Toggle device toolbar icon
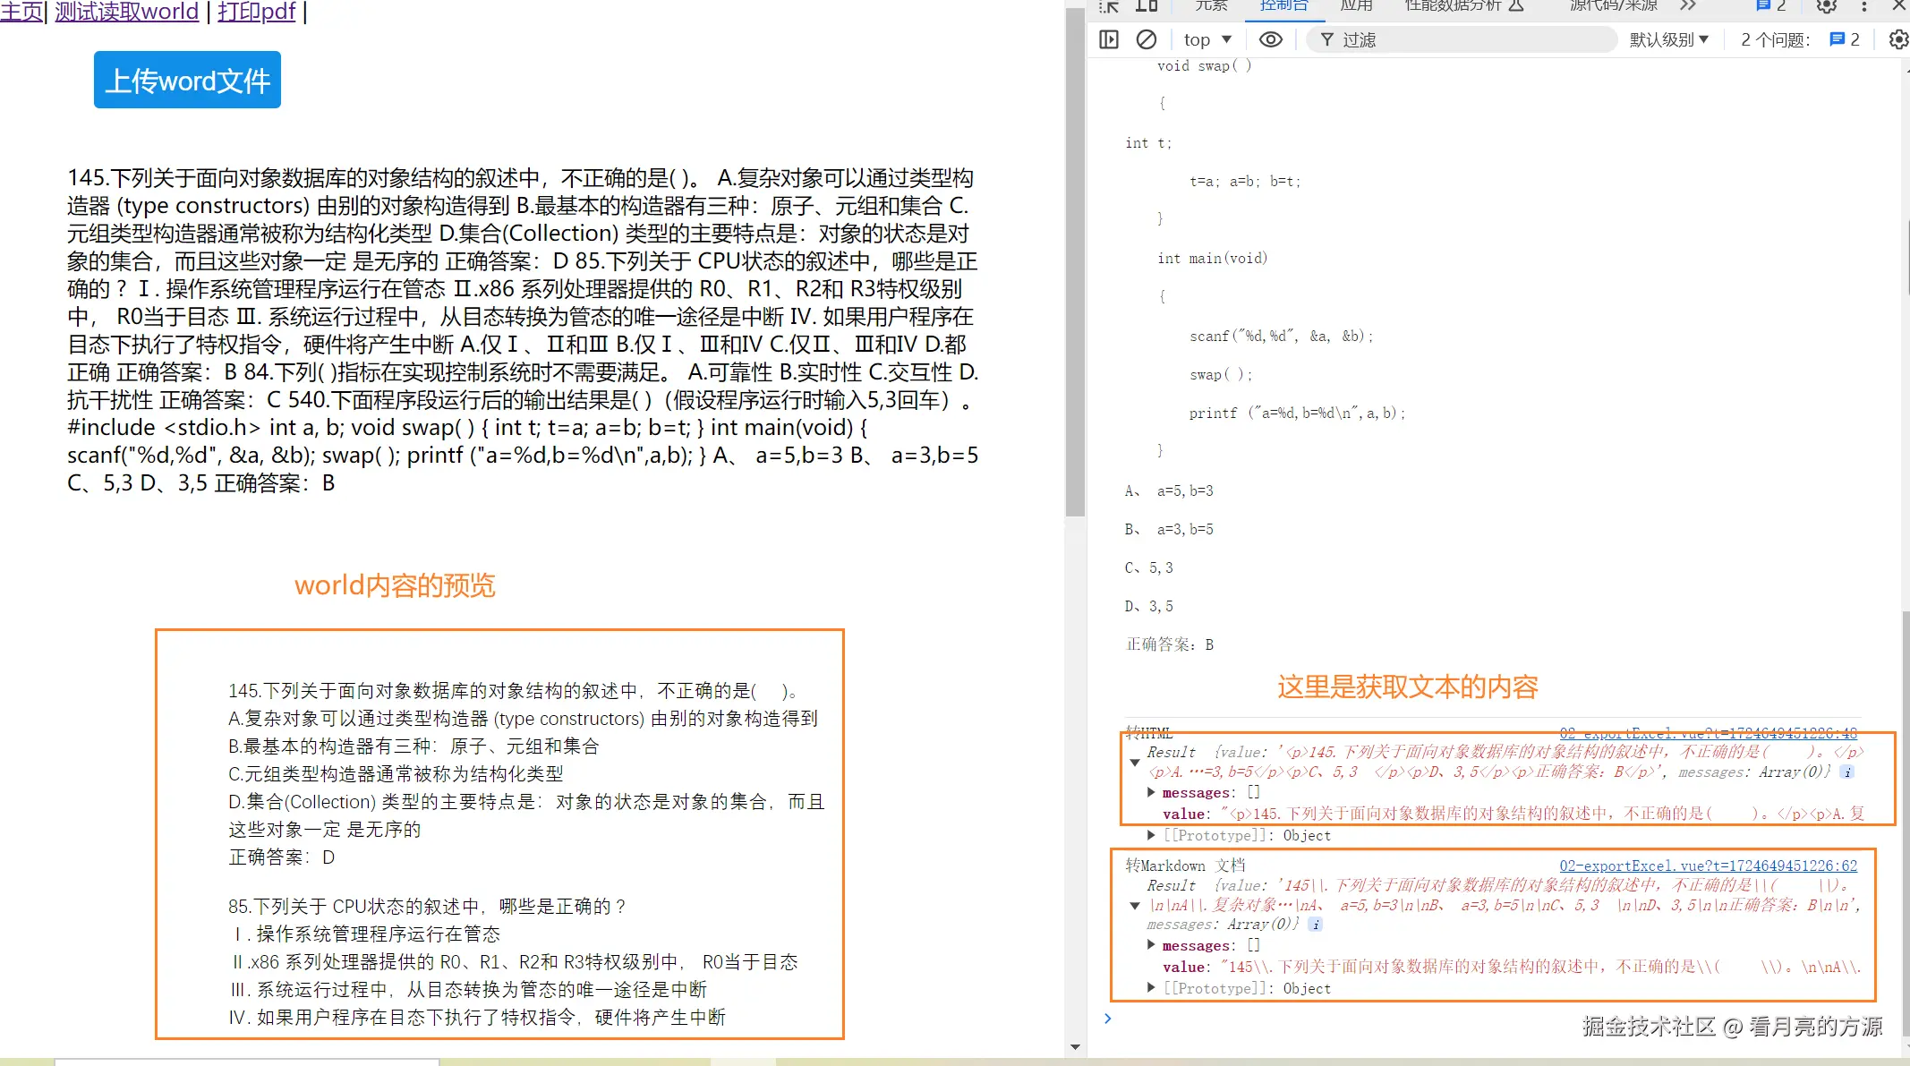This screenshot has width=1910, height=1066. 1147,6
